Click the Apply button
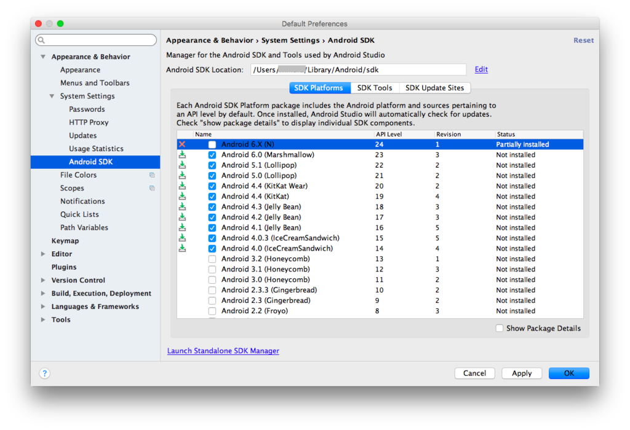The height and width of the screenshot is (430, 630). [522, 373]
